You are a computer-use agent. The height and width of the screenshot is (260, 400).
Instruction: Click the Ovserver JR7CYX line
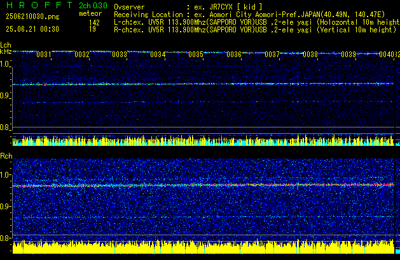pos(188,7)
